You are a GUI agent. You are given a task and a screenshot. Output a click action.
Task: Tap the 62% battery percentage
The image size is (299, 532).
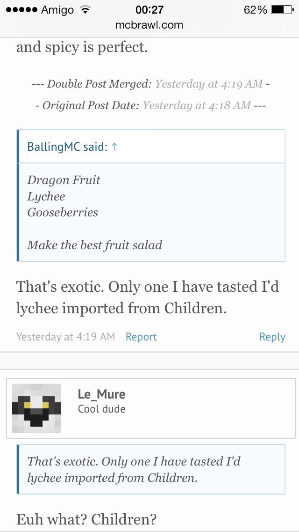click(255, 9)
